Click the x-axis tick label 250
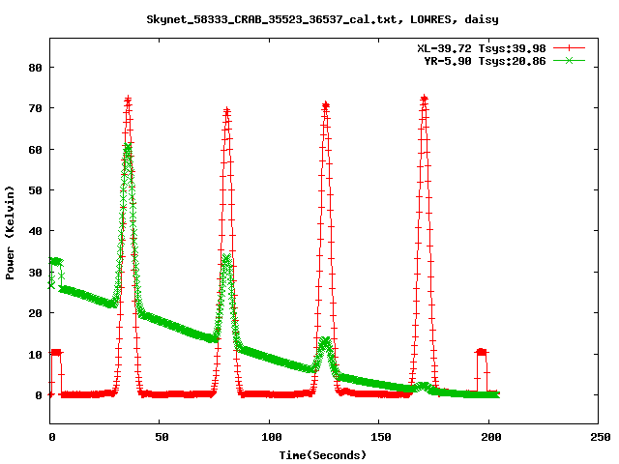 [601, 437]
